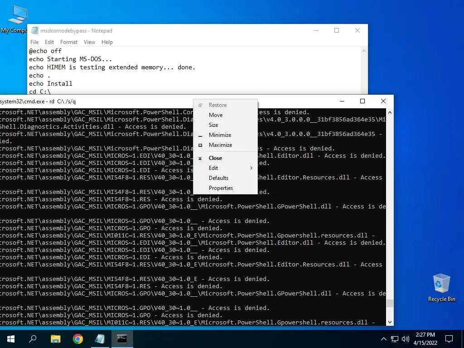The height and width of the screenshot is (348, 464).
Task: Open taskbar search magnifier
Action: pyautogui.click(x=33, y=338)
